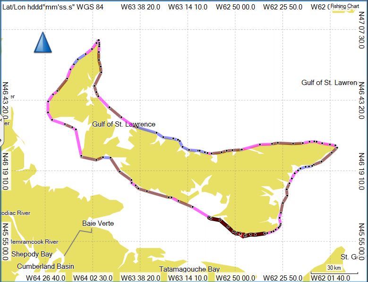Click the bottom W62 01 40.0 longitude label
Image resolution: width=368 pixels, height=282 pixels.
point(330,278)
